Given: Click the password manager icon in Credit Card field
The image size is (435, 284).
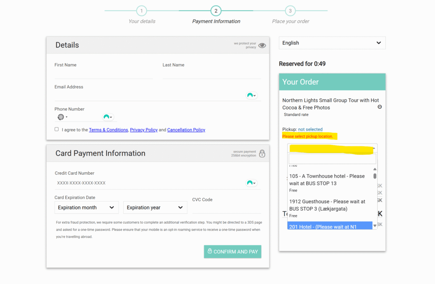Looking at the screenshot, I should pyautogui.click(x=251, y=183).
